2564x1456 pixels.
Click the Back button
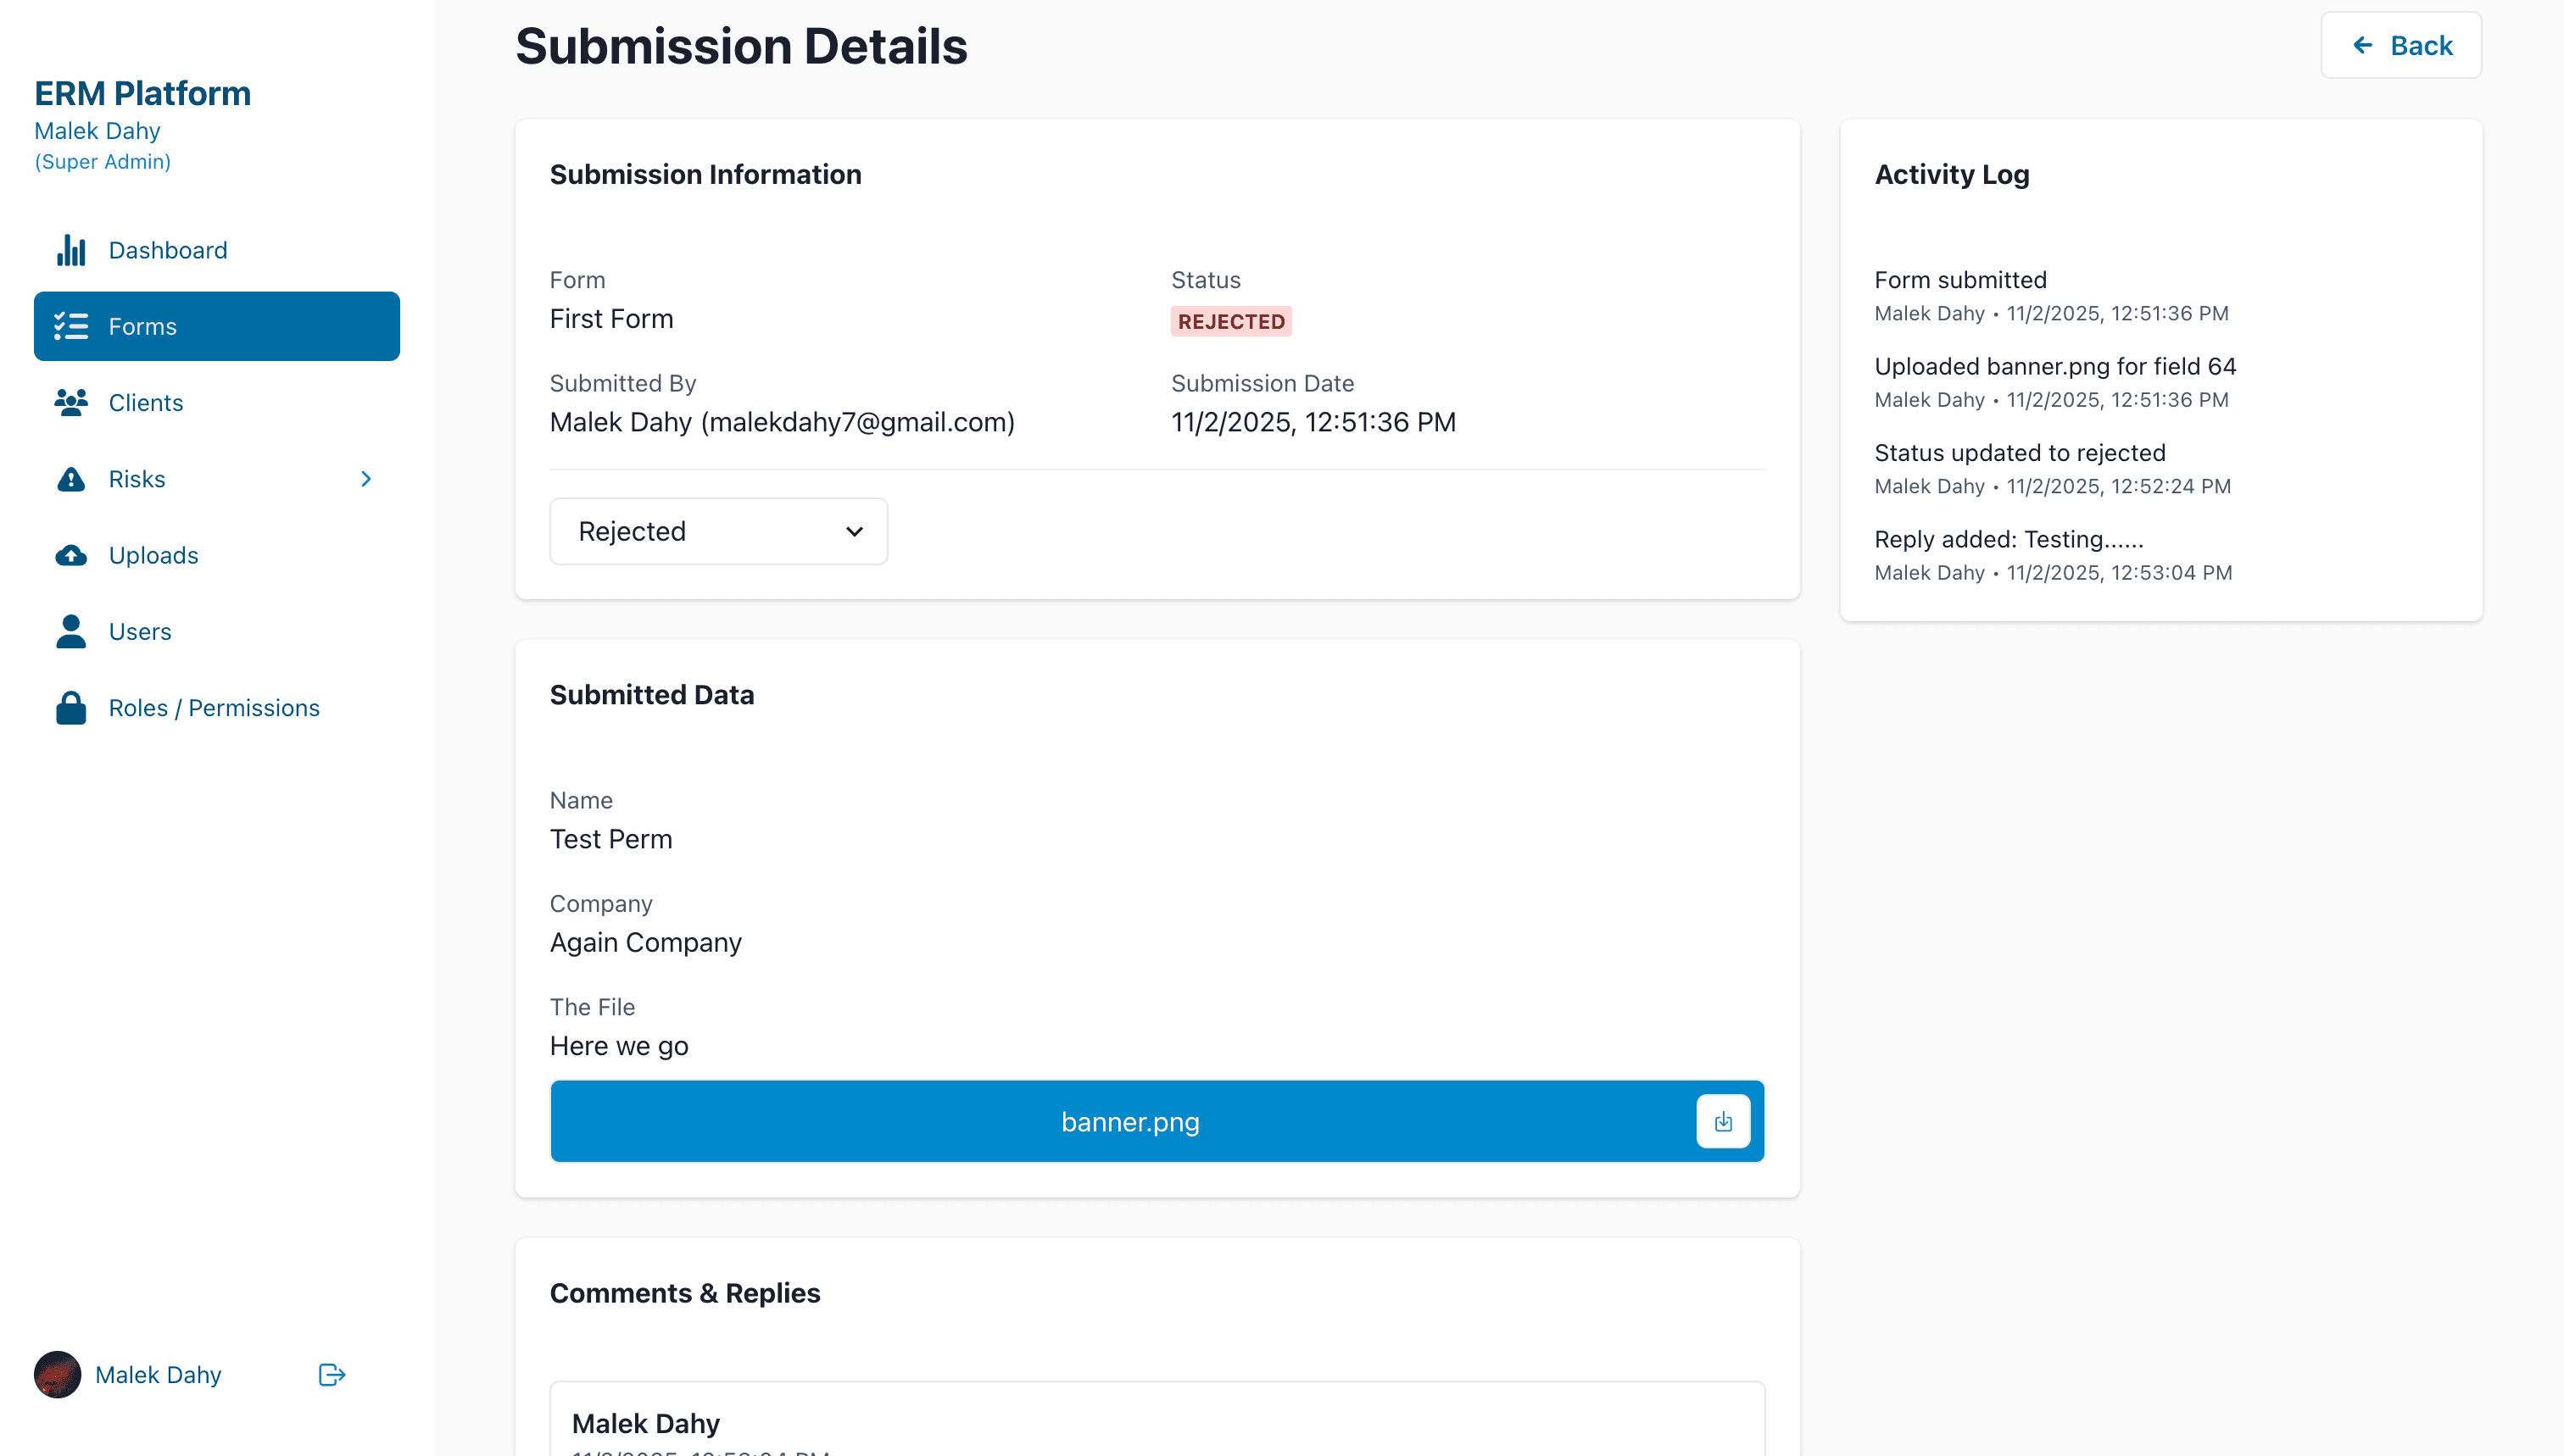(x=2401, y=45)
